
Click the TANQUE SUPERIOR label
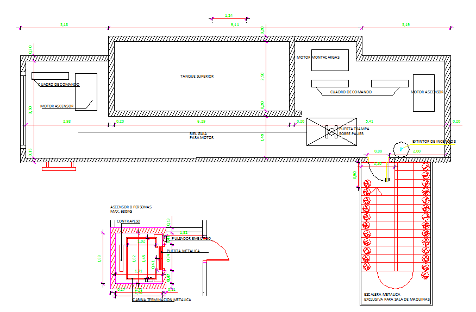point(197,77)
